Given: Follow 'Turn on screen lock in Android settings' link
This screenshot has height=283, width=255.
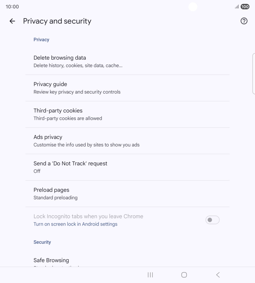Looking at the screenshot, I should pos(75,224).
